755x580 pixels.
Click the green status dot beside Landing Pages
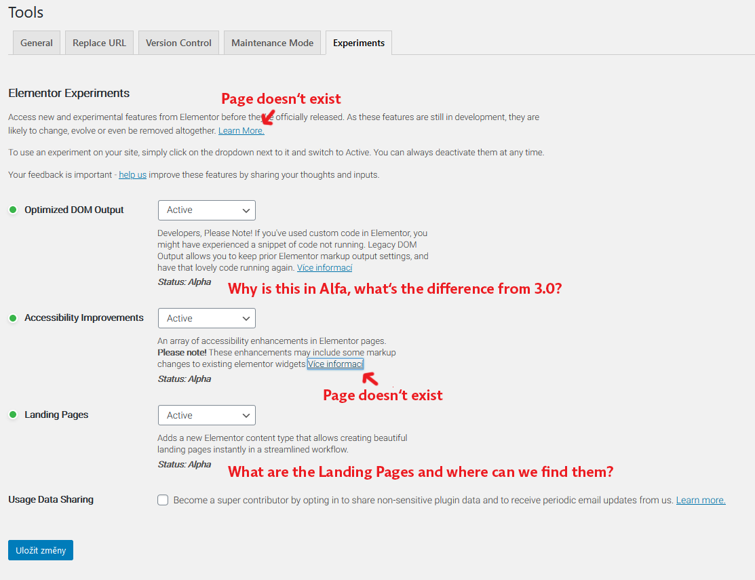coord(12,414)
